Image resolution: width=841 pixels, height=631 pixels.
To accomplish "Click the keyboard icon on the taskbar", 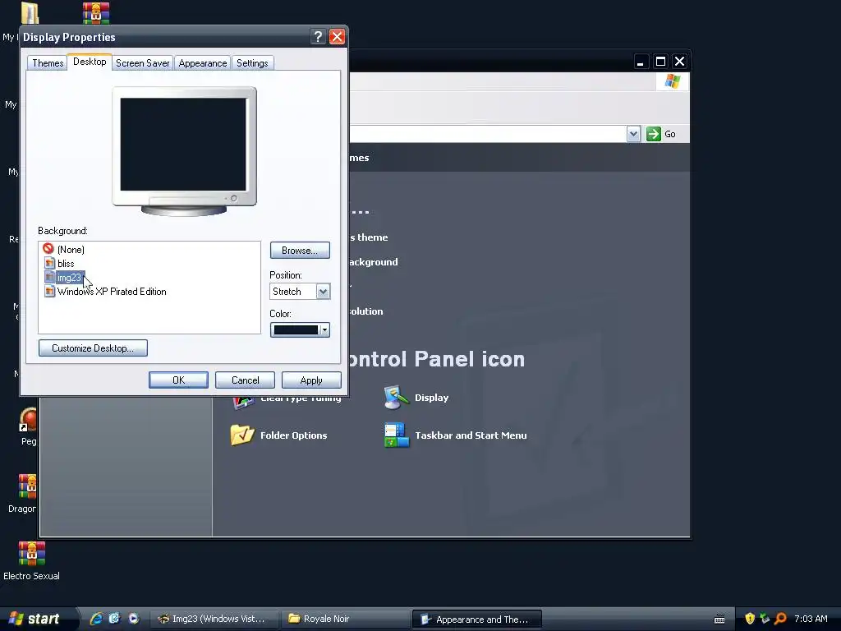I will coord(719,619).
